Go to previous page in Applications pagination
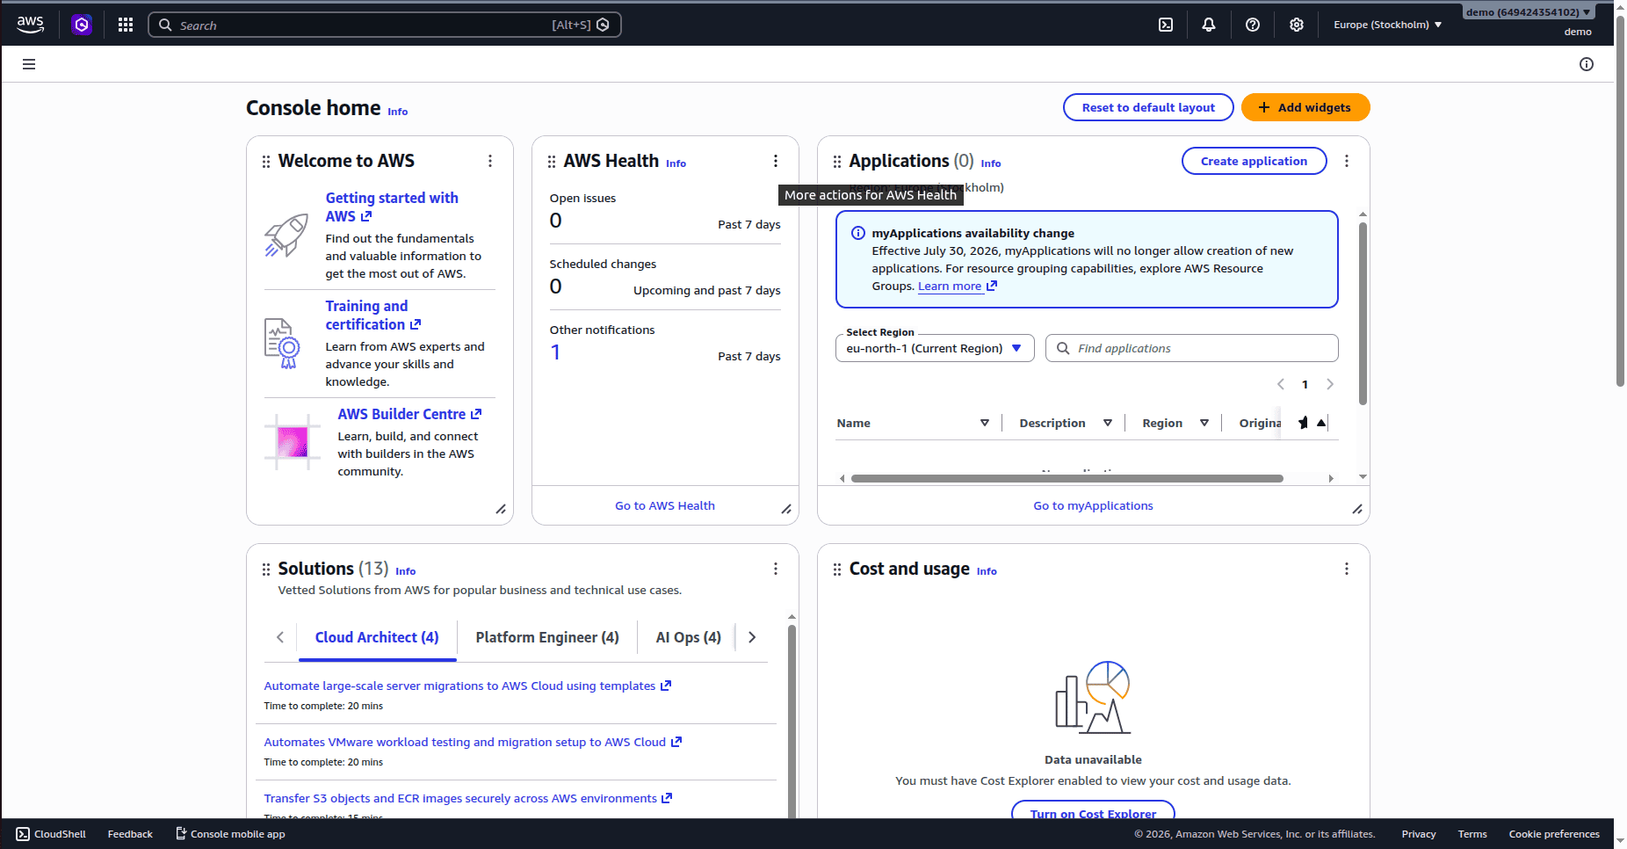Image resolution: width=1627 pixels, height=849 pixels. [x=1281, y=384]
